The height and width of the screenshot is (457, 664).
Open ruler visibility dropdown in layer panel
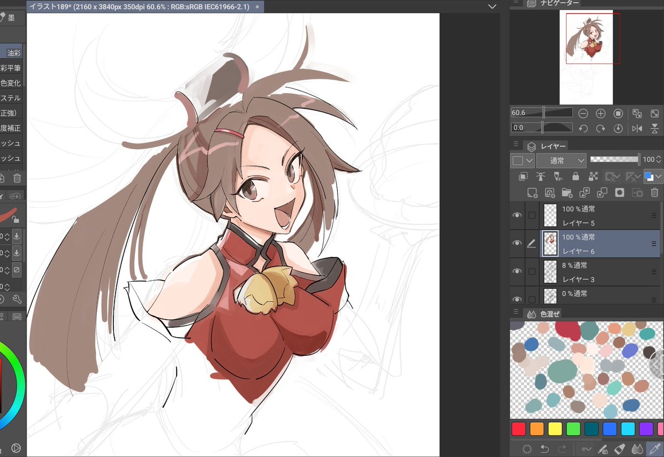click(632, 176)
